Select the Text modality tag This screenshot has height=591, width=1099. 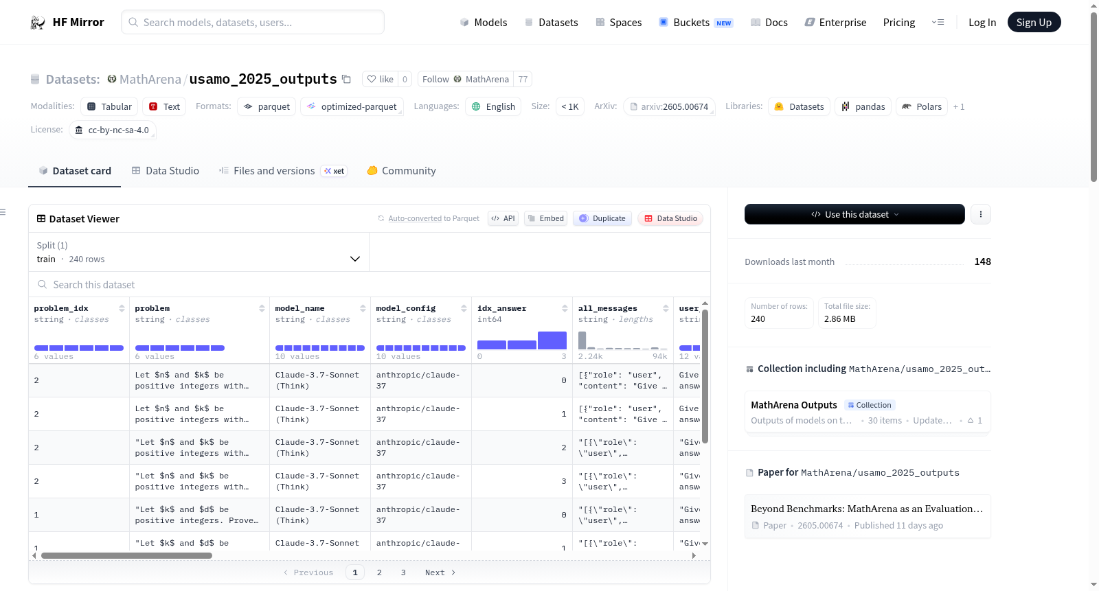click(x=165, y=106)
